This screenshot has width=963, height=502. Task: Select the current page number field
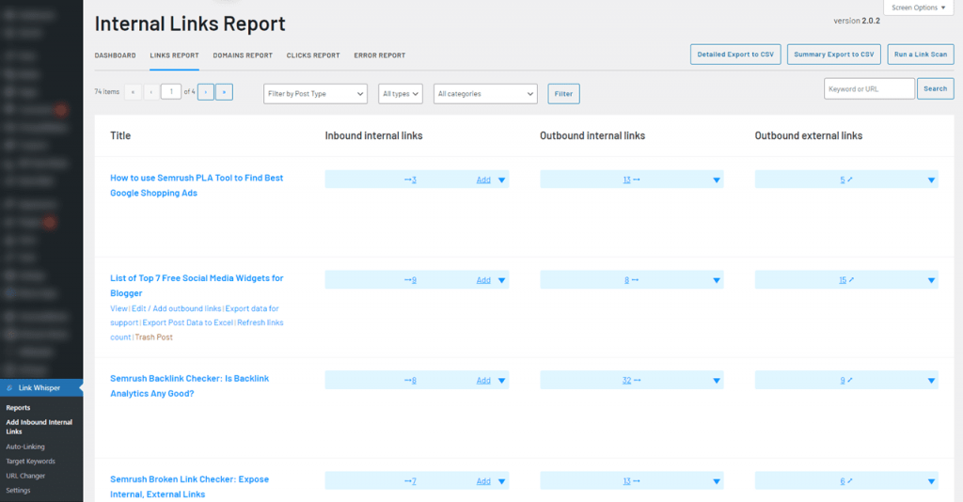(171, 92)
